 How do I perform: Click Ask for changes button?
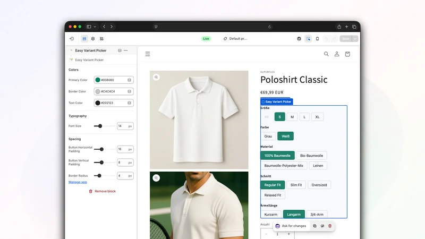click(291, 226)
